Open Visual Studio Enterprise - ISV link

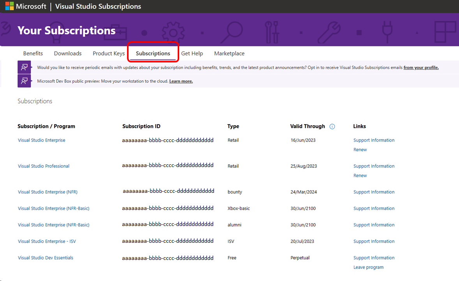coord(47,241)
